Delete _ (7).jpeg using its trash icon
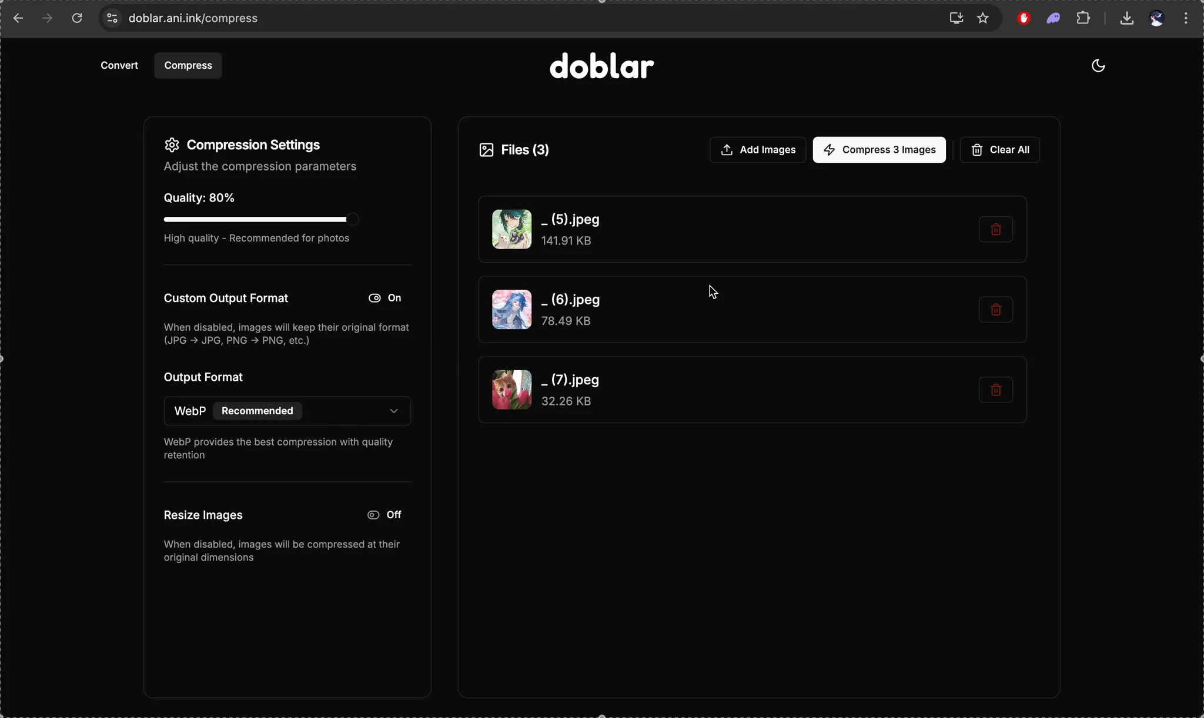Image resolution: width=1204 pixels, height=718 pixels. click(995, 390)
